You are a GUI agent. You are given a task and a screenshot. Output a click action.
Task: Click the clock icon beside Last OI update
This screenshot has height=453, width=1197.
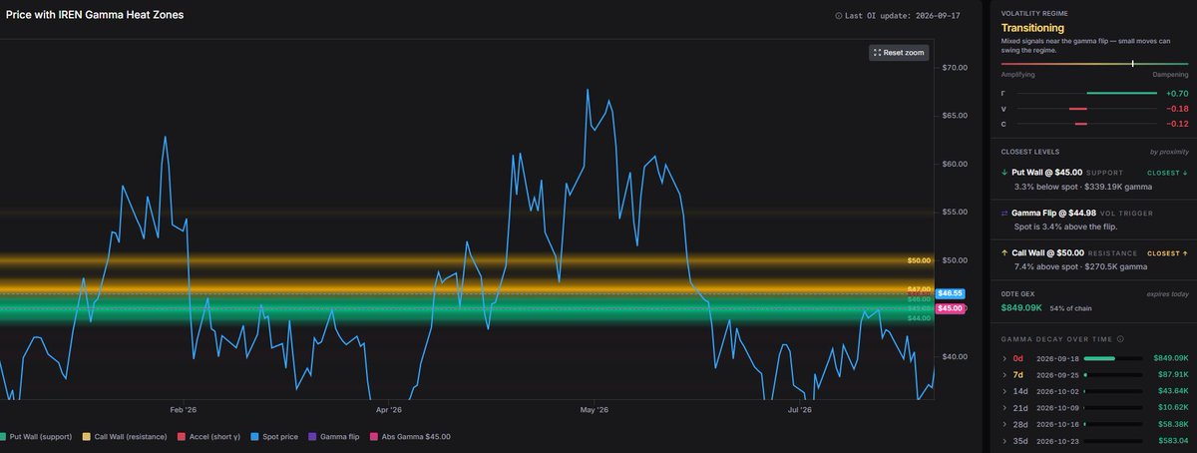click(839, 16)
